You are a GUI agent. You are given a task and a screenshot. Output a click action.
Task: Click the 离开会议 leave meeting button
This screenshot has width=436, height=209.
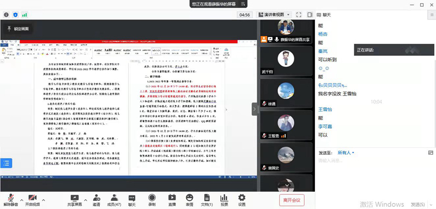coord(292,200)
